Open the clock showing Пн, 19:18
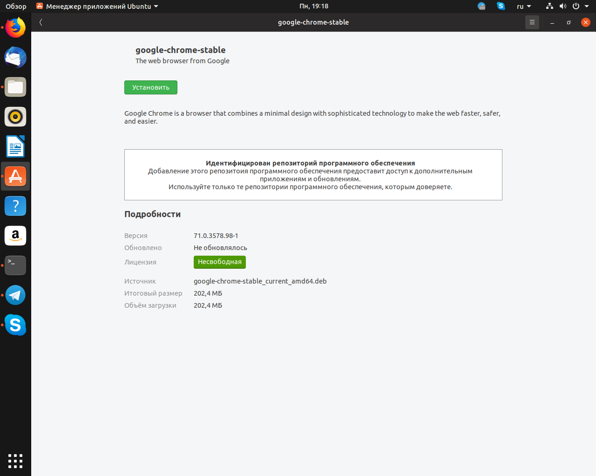596x476 pixels. pyautogui.click(x=314, y=6)
